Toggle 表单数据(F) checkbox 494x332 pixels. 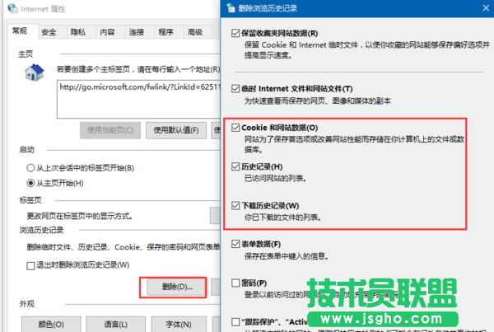point(235,244)
